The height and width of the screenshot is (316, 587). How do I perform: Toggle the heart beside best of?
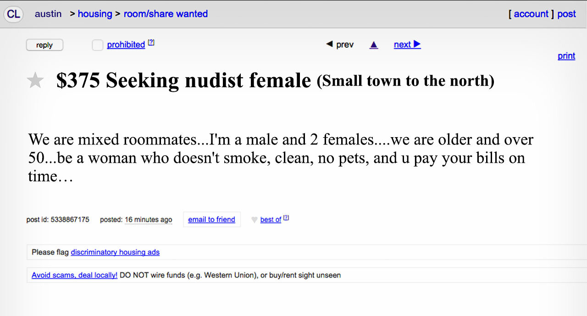254,220
